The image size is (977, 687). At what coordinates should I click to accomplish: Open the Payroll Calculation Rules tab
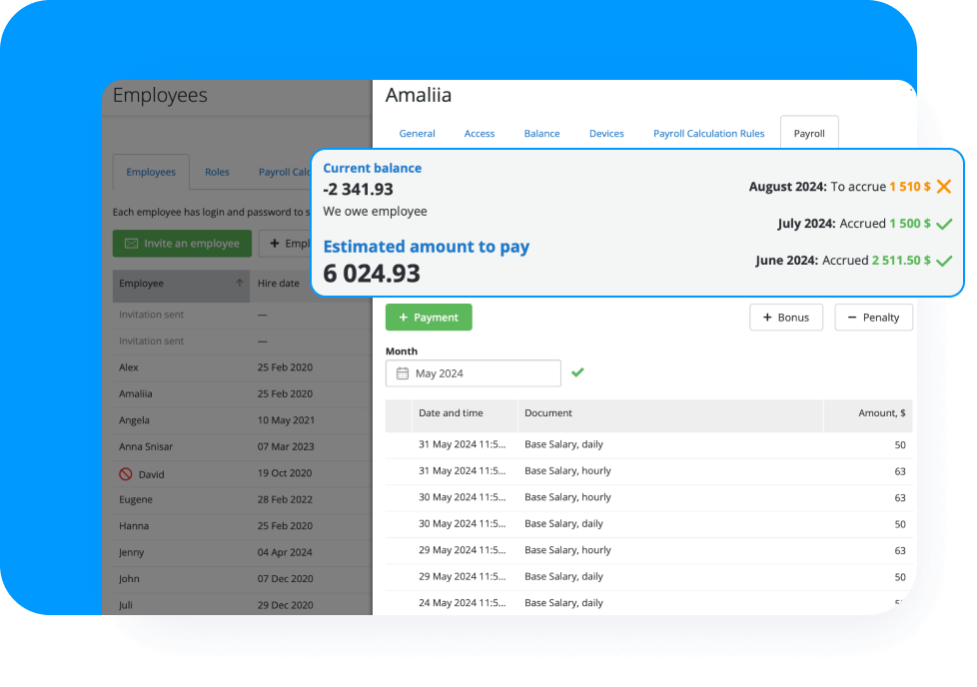point(708,134)
